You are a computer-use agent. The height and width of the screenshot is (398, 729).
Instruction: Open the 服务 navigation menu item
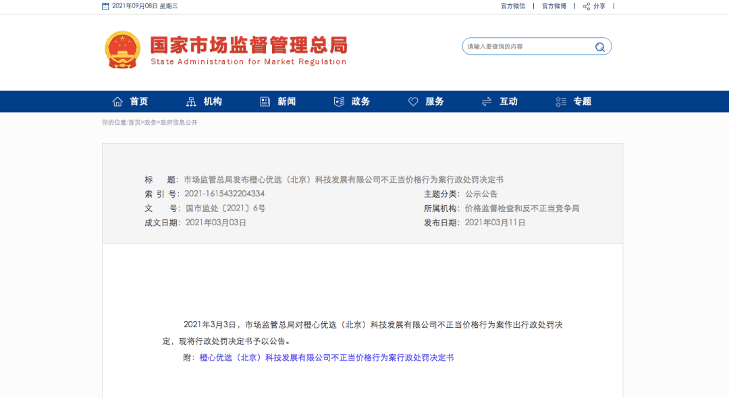click(434, 102)
